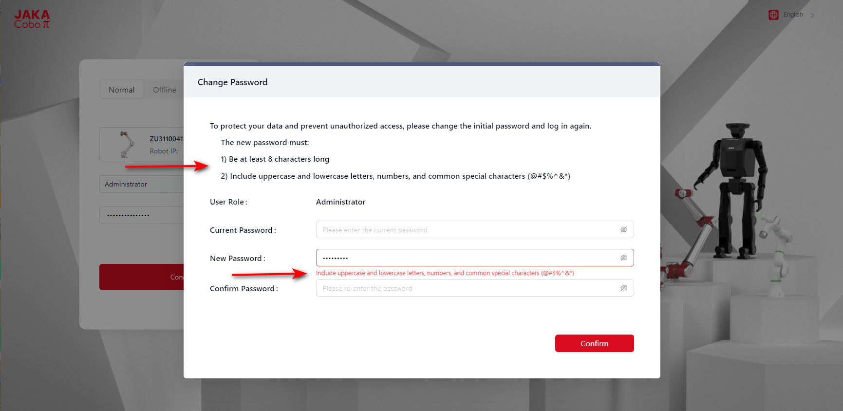Click into the New Password field
This screenshot has height=411, width=843.
pos(468,258)
